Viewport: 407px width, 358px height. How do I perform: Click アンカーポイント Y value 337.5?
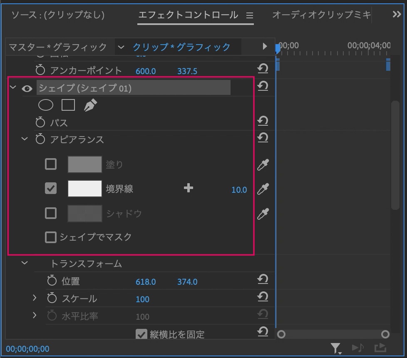coord(187,71)
